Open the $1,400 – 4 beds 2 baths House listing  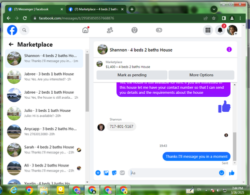pyautogui.click(x=128, y=67)
